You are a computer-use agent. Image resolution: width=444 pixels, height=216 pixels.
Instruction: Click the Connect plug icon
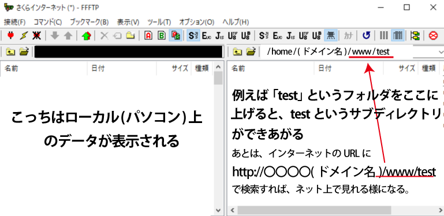(x=10, y=36)
